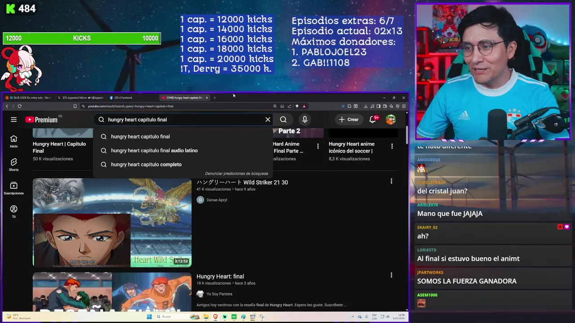This screenshot has width=575, height=323.
Task: Select suggestion 'hungry heart capitulo completo'
Action: tap(182, 164)
